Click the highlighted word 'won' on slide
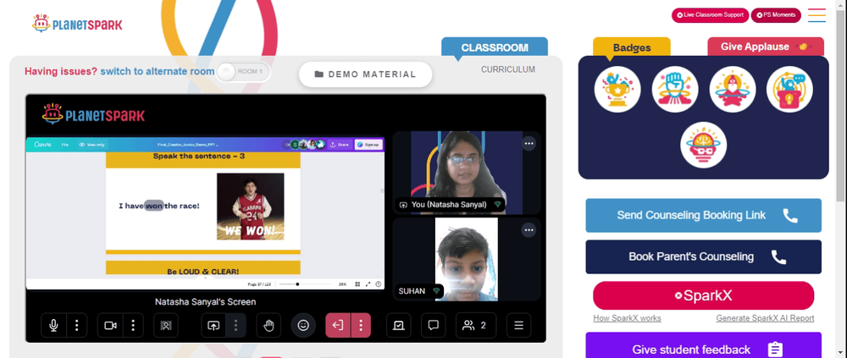Image resolution: width=847 pixels, height=358 pixels. (x=154, y=206)
